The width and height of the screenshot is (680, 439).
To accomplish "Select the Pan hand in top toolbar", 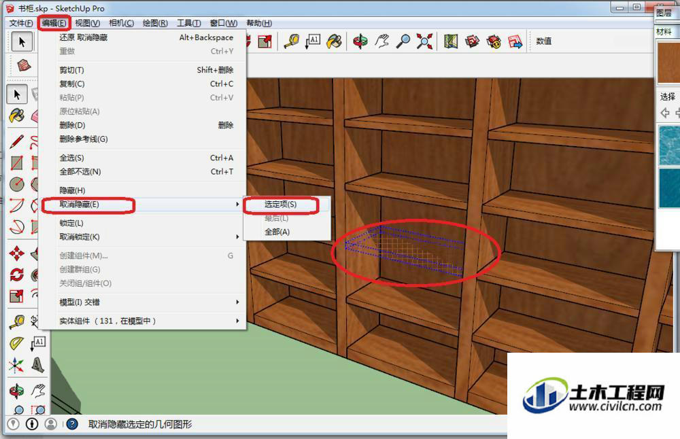I will tap(381, 41).
